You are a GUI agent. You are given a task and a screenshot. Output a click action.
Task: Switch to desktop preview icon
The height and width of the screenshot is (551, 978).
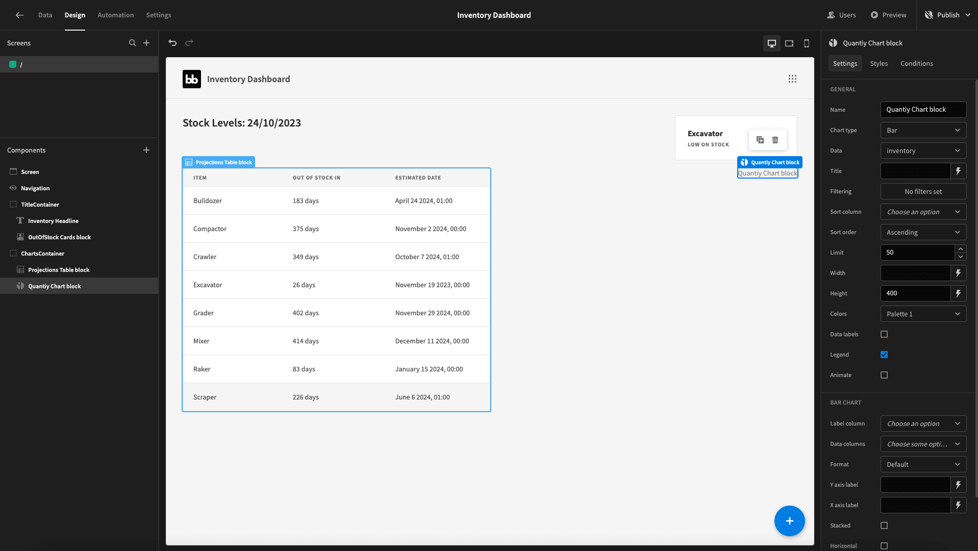pos(772,43)
